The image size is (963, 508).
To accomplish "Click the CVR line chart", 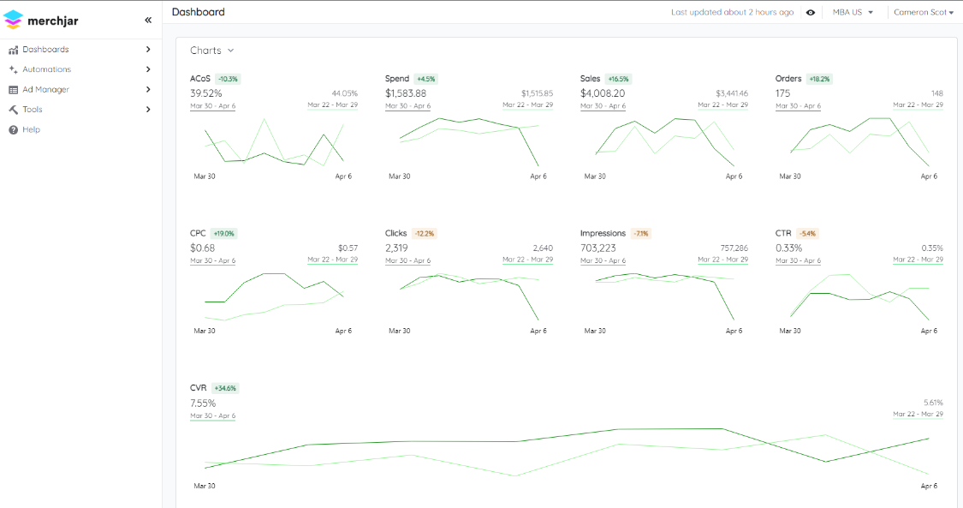I will [x=567, y=452].
